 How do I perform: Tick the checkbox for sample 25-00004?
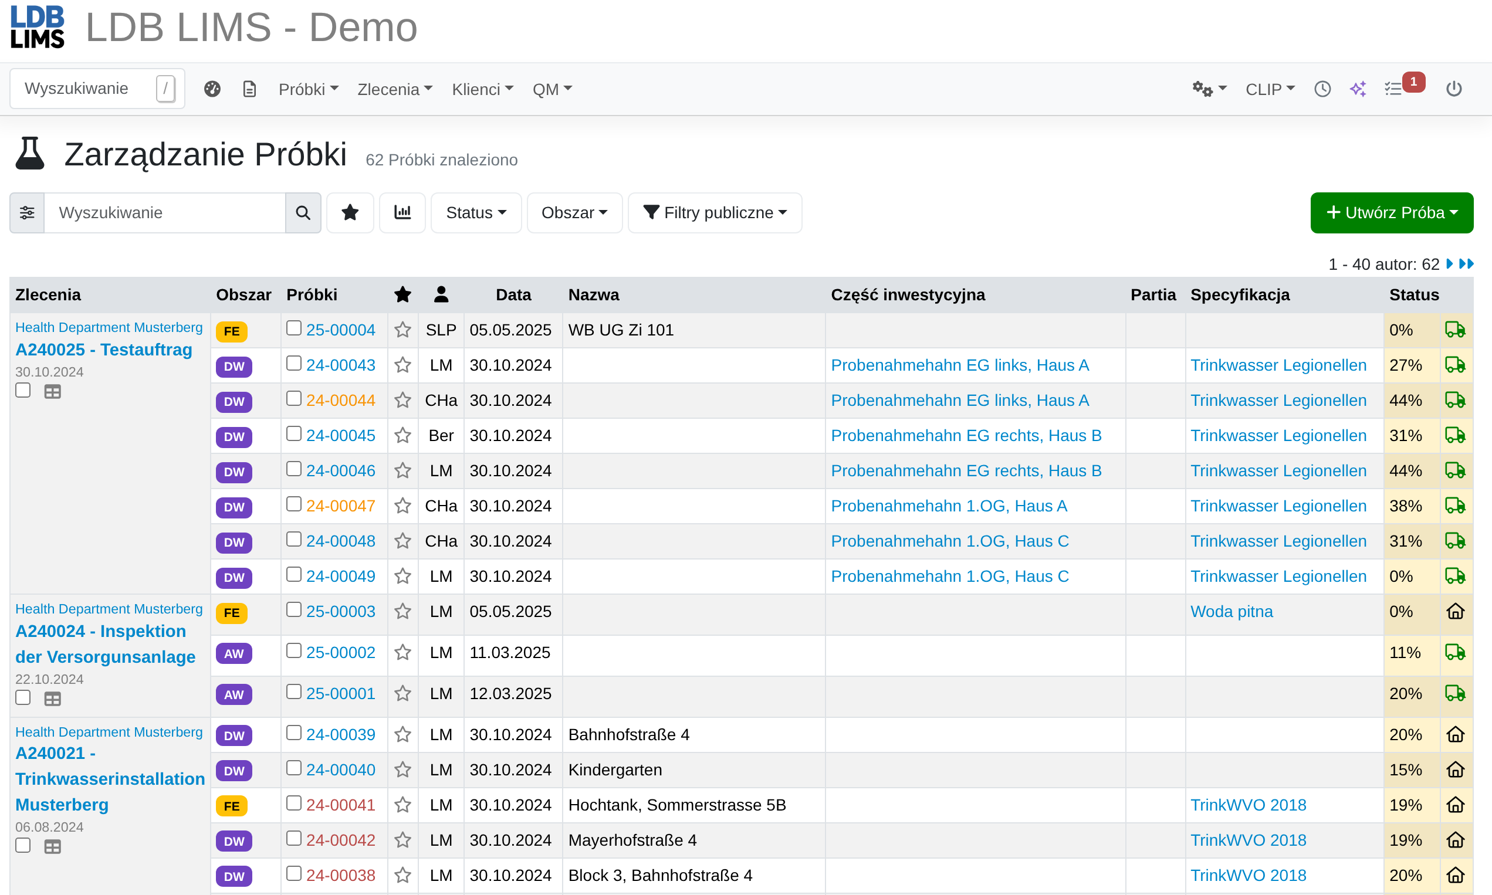[294, 328]
